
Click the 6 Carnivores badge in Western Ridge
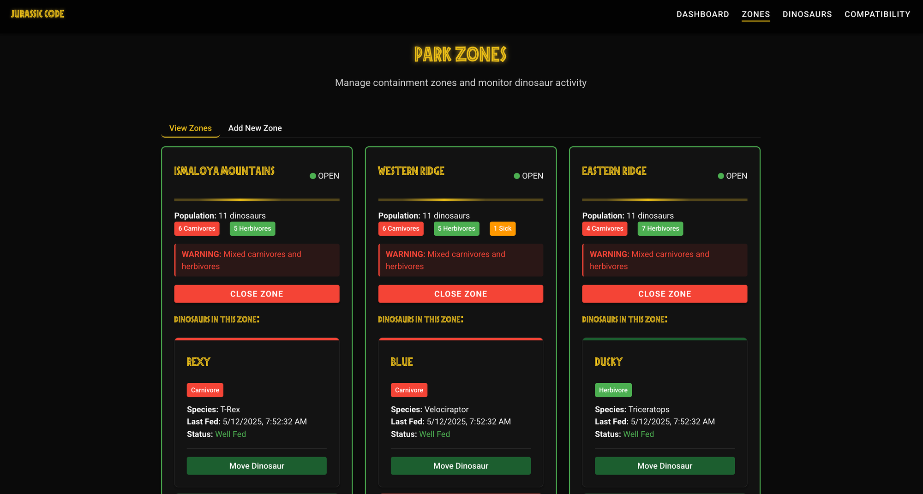pos(401,229)
